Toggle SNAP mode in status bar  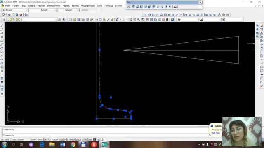point(34,140)
